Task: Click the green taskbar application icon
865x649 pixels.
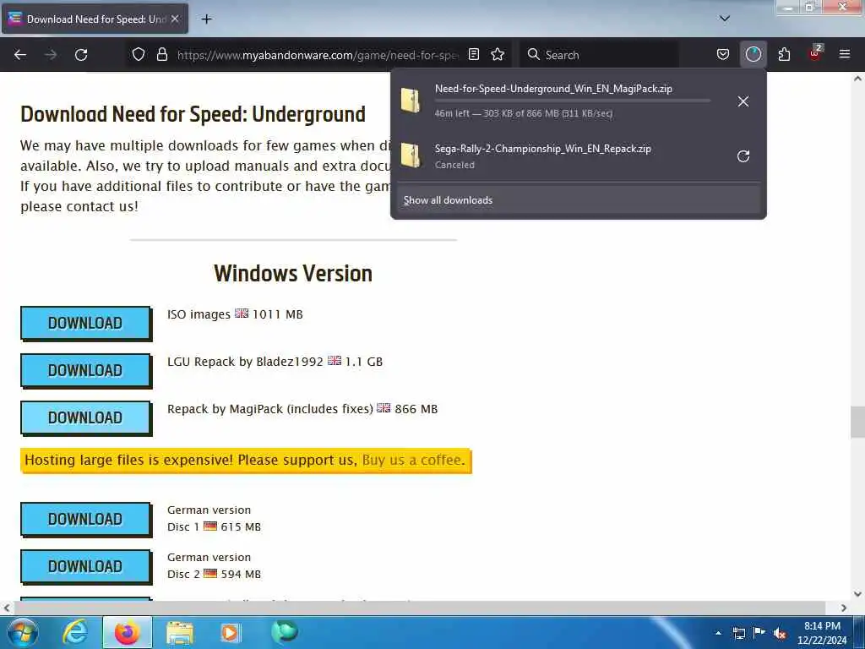Action: (284, 631)
